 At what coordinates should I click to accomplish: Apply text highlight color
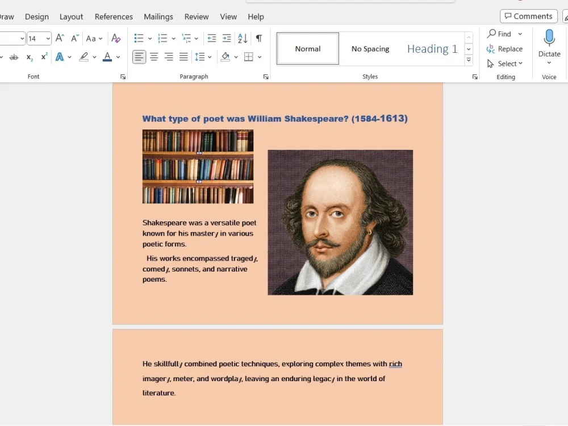(83, 57)
